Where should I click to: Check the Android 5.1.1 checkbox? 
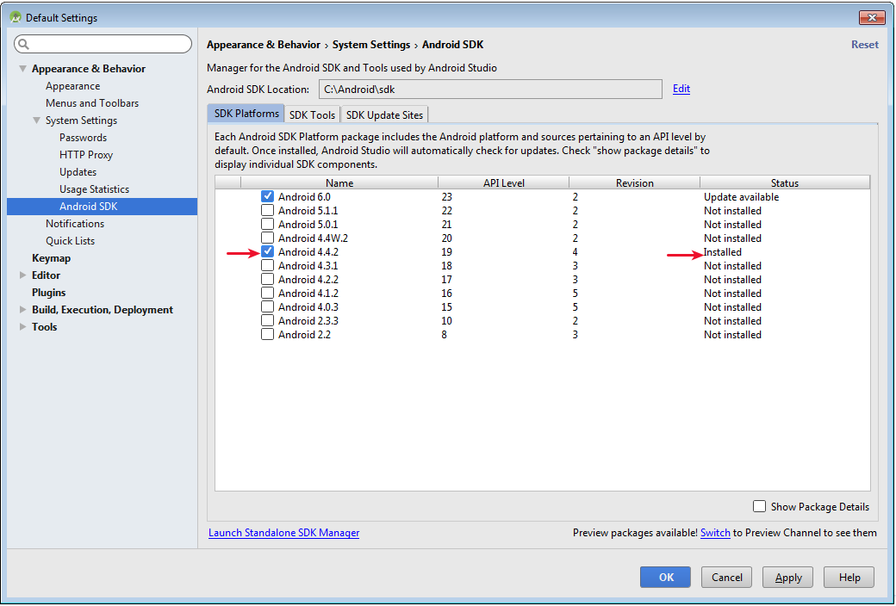(x=267, y=210)
